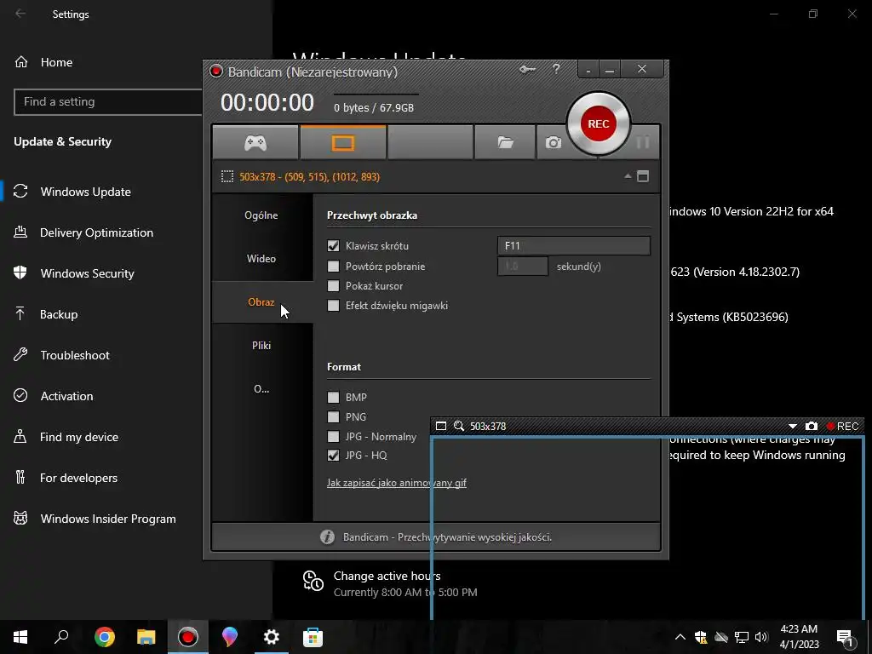Viewport: 872px width, 654px height.
Task: Open File Explorer from the taskbar
Action: click(146, 637)
